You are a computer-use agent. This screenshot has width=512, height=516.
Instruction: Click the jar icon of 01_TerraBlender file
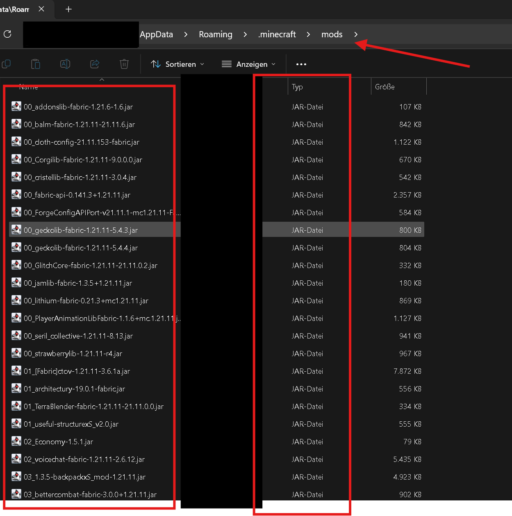coord(16,406)
